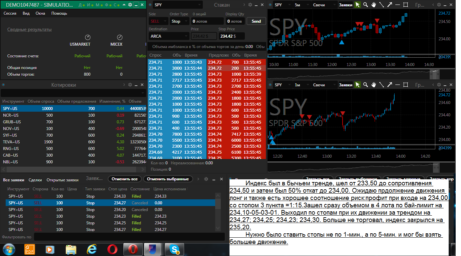Open the Сводные результаты link
Viewport: 461px width, 256px height.
click(x=29, y=29)
